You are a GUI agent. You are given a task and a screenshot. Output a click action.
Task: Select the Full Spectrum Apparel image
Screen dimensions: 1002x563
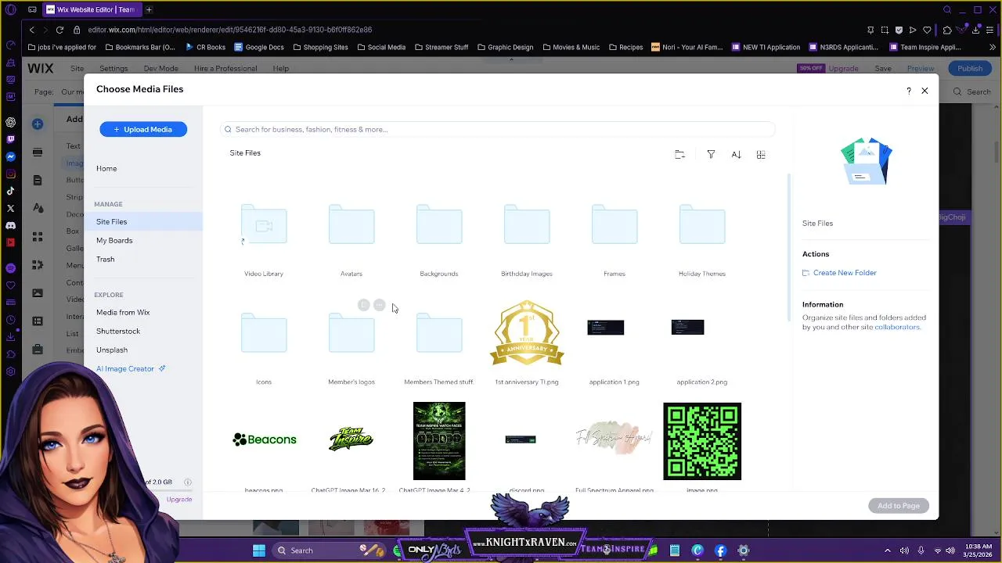[615, 438]
